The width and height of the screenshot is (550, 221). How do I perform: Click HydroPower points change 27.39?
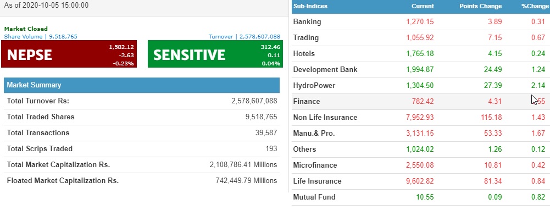(x=493, y=86)
